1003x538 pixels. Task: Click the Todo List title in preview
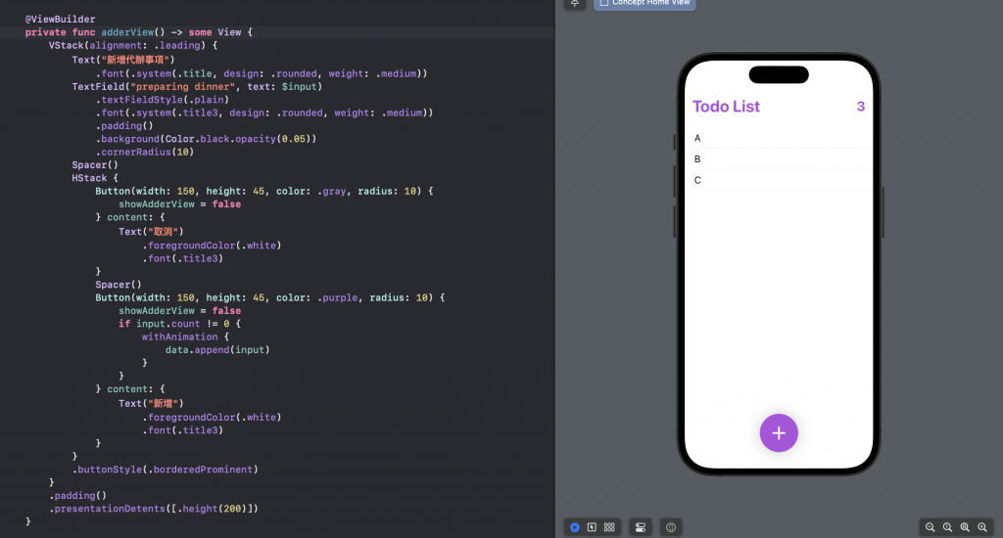click(x=726, y=107)
